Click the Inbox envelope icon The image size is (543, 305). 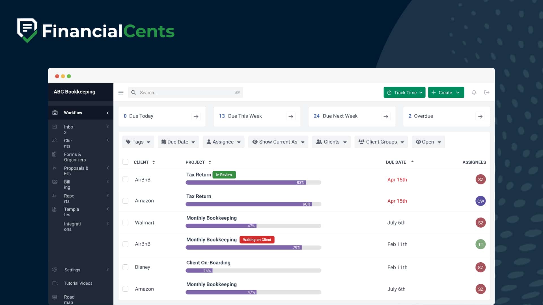tap(55, 127)
